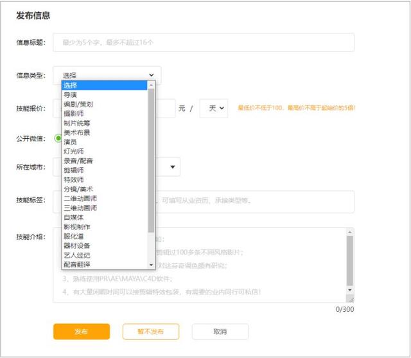
Task: Choose 导演 from the type list
Action: coord(104,94)
